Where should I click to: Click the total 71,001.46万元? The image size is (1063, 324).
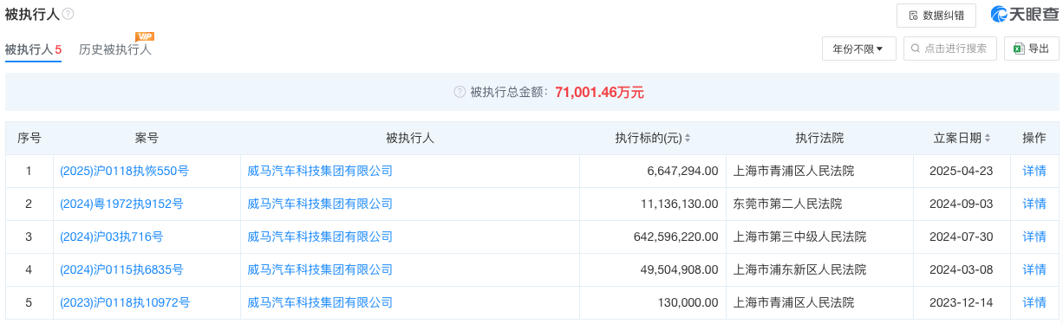tap(599, 92)
